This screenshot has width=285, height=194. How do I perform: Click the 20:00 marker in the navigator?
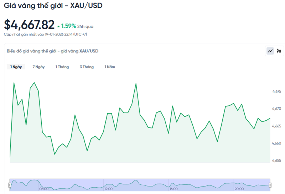click(239, 189)
